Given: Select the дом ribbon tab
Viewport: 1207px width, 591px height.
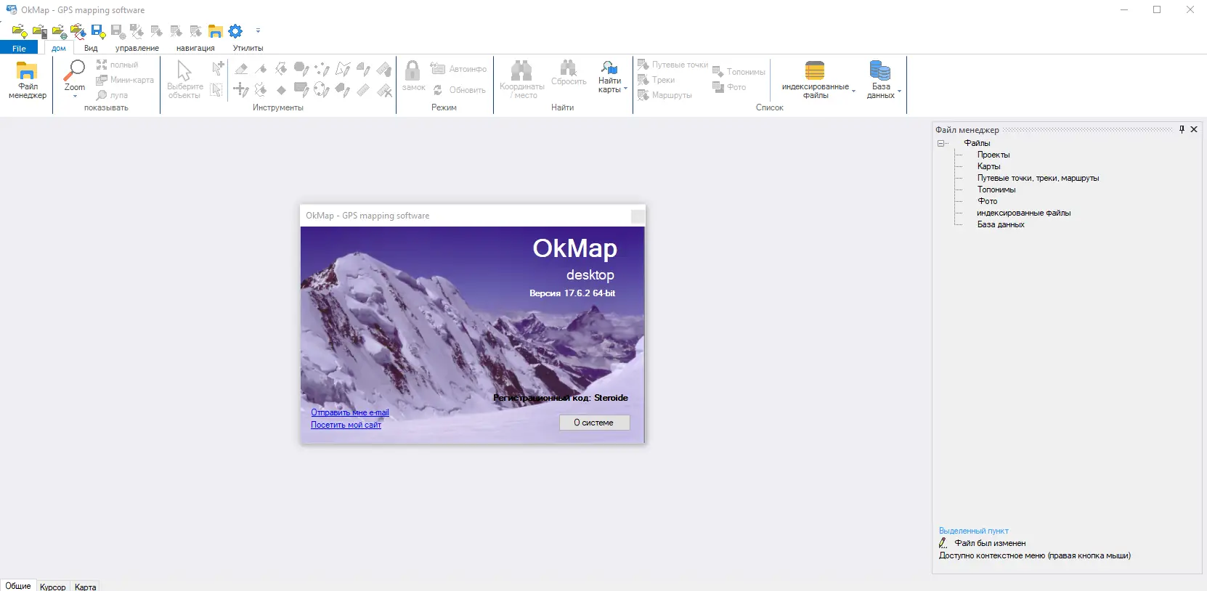Looking at the screenshot, I should coord(59,48).
